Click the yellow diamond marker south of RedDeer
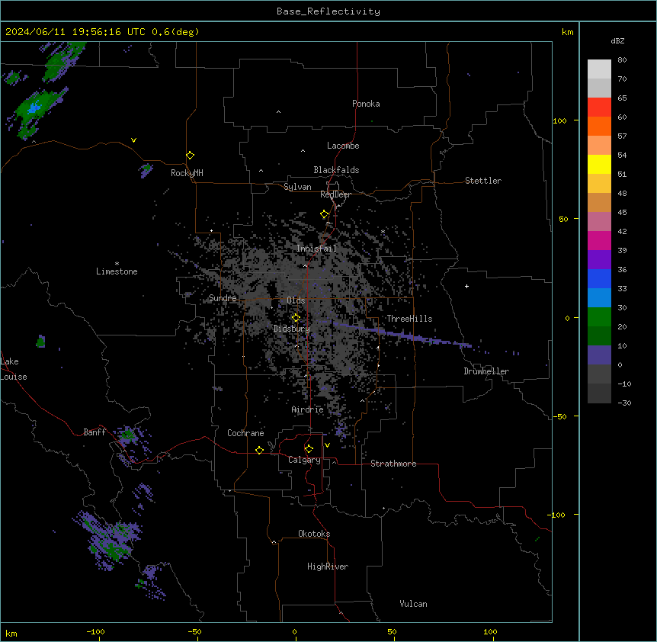Image resolution: width=657 pixels, height=642 pixels. point(325,214)
